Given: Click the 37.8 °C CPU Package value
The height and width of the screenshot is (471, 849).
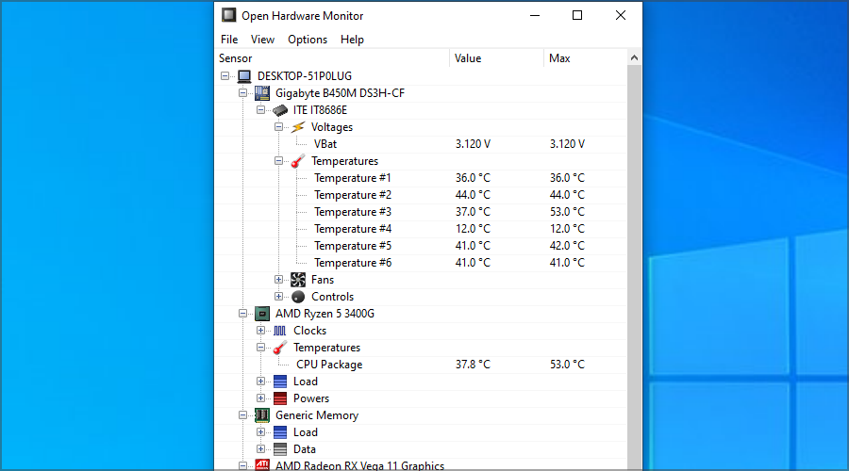Looking at the screenshot, I should pyautogui.click(x=473, y=365).
